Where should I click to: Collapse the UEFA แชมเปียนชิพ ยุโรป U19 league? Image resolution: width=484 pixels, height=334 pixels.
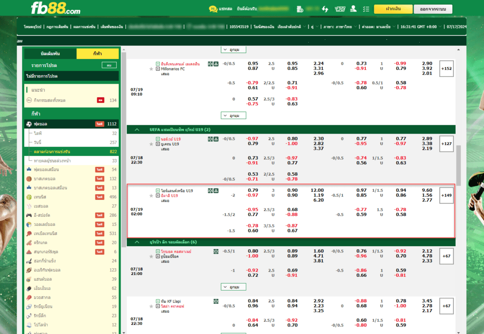137,129
